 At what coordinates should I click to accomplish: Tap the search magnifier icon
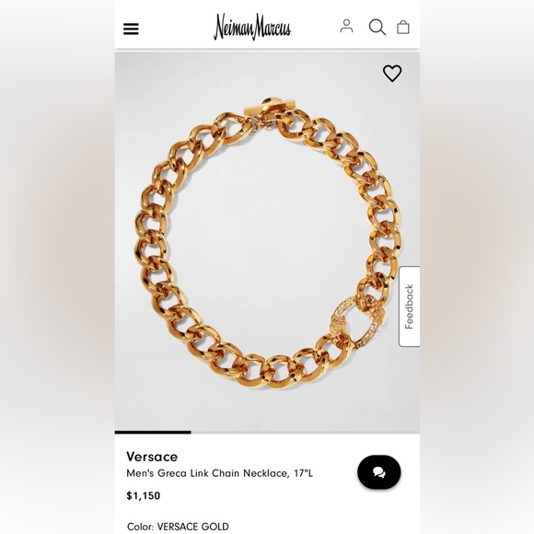pos(377,27)
